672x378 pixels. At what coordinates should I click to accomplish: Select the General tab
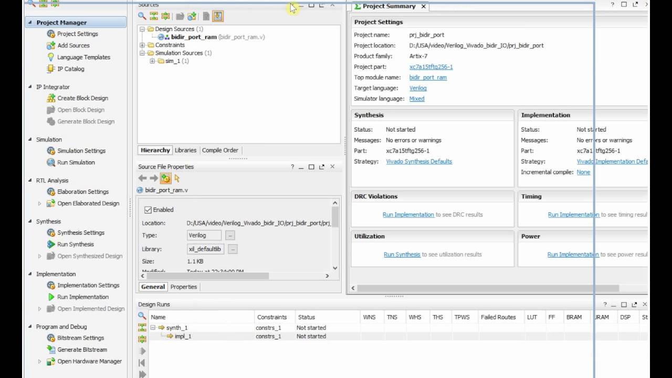click(x=153, y=287)
